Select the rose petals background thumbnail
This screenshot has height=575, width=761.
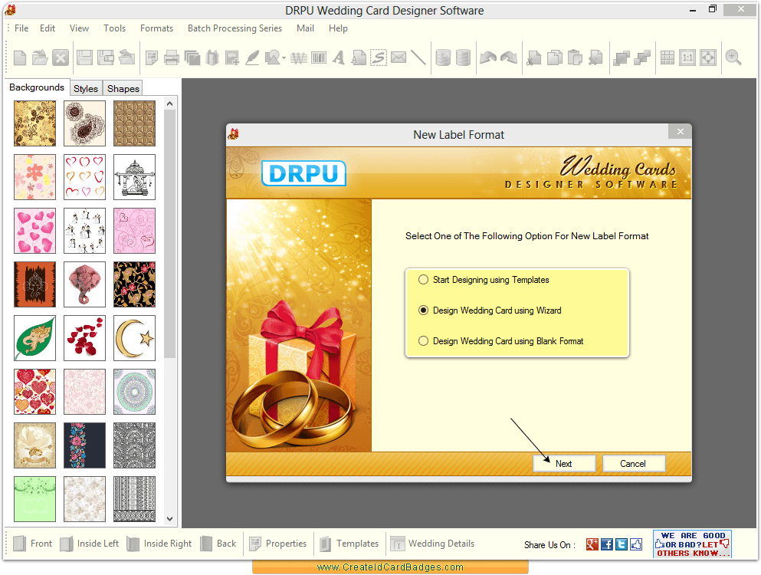tap(84, 338)
